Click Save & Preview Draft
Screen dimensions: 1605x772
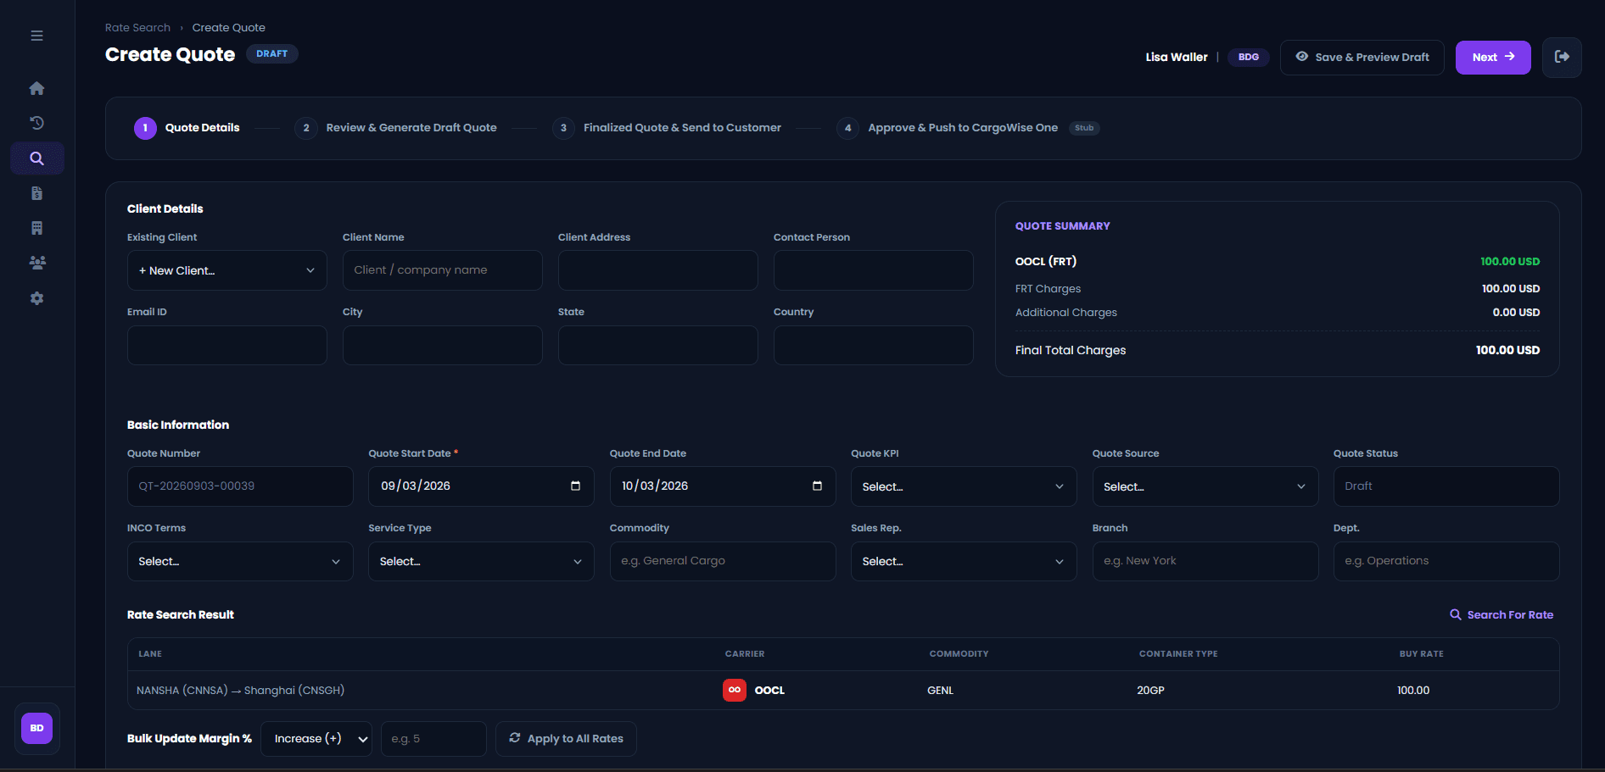coord(1362,57)
